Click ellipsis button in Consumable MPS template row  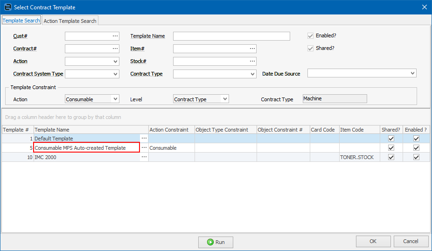point(144,148)
